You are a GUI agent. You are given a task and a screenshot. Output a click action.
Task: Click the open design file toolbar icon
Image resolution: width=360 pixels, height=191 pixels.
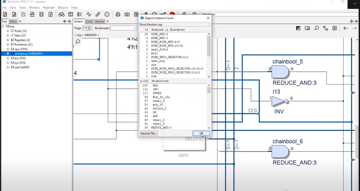(5, 14)
